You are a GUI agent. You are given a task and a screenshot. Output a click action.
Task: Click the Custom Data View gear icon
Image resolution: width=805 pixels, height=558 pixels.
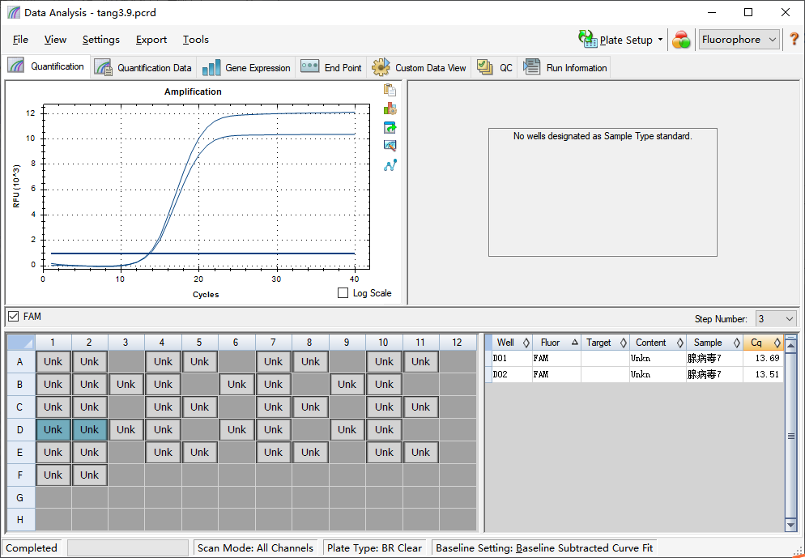pyautogui.click(x=381, y=67)
